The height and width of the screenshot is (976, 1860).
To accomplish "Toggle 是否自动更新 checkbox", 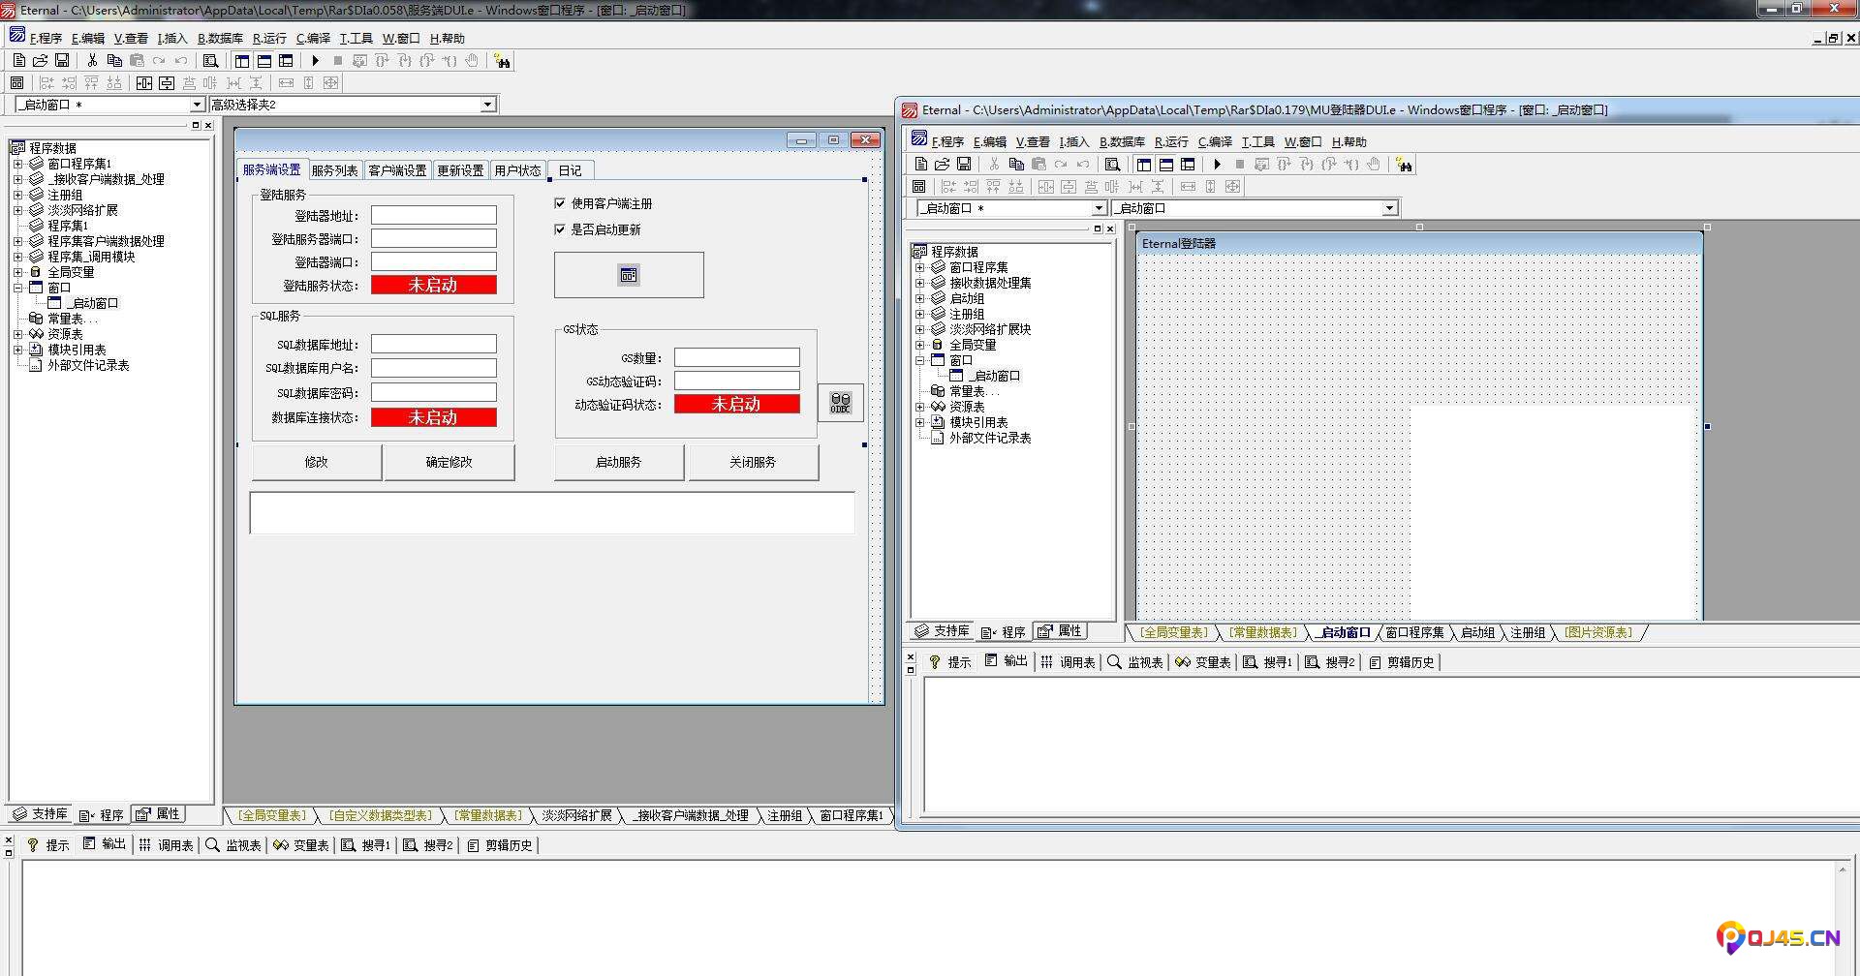I will [560, 229].
